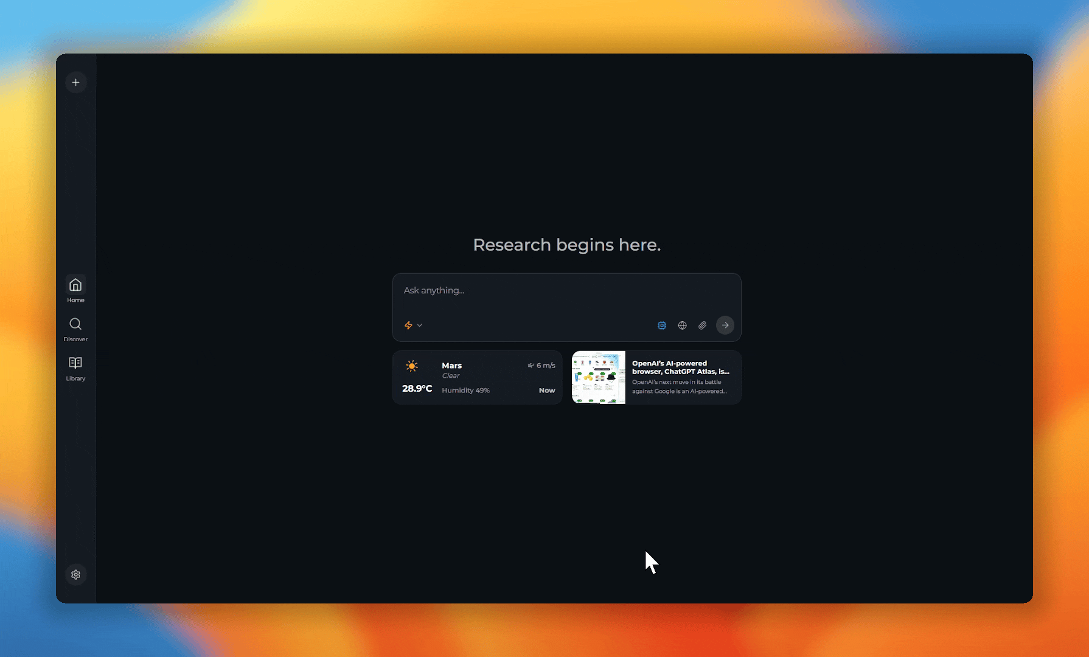Viewport: 1089px width, 657px height.
Task: Open the Home page from sidebar
Action: (75, 290)
